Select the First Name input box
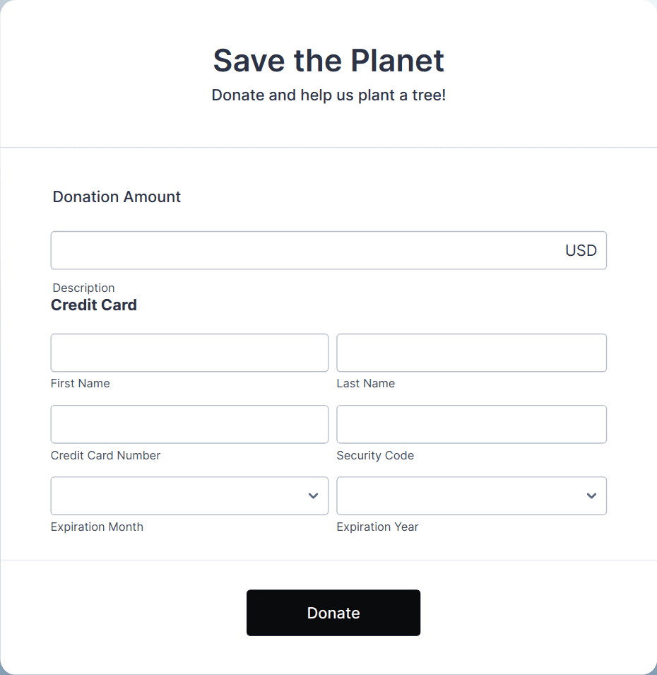This screenshot has width=657, height=675. pyautogui.click(x=189, y=352)
